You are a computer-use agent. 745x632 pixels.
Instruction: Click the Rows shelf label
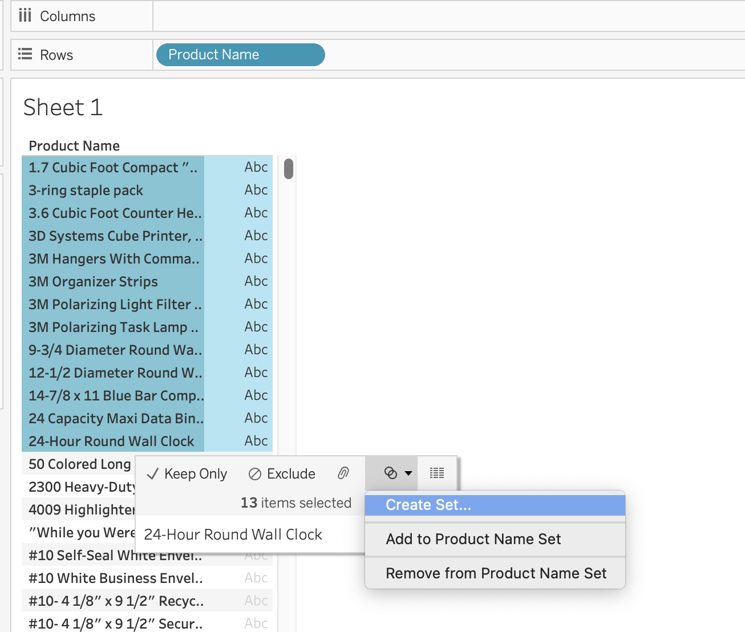click(56, 55)
